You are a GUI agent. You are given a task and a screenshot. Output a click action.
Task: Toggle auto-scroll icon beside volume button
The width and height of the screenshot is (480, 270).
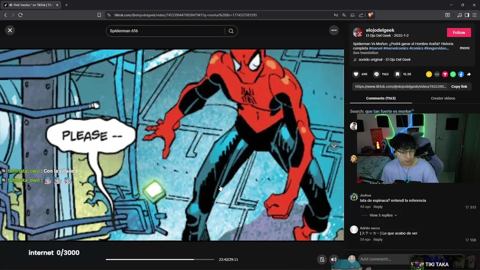[322, 259]
